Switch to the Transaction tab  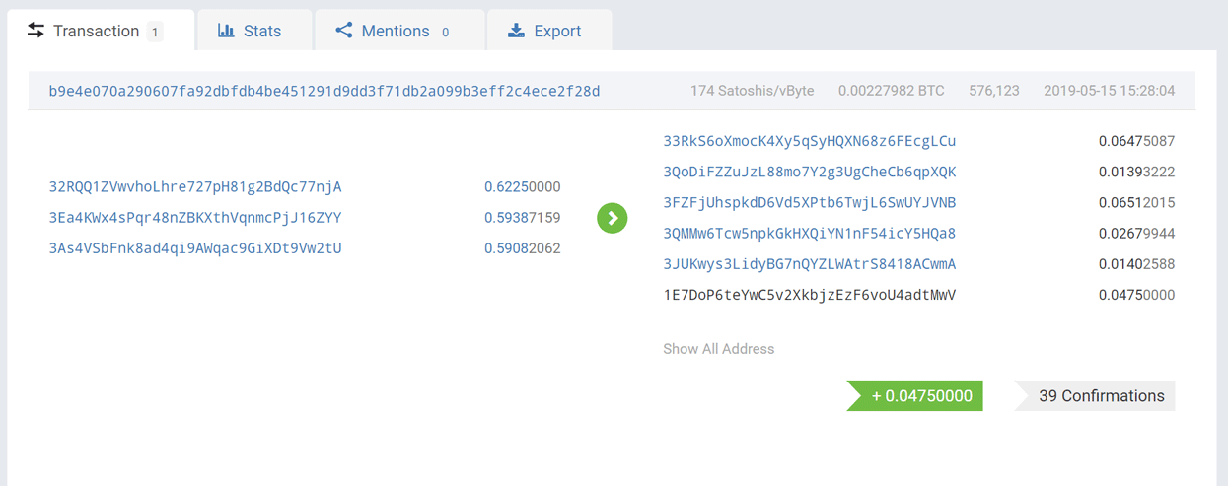(x=101, y=31)
